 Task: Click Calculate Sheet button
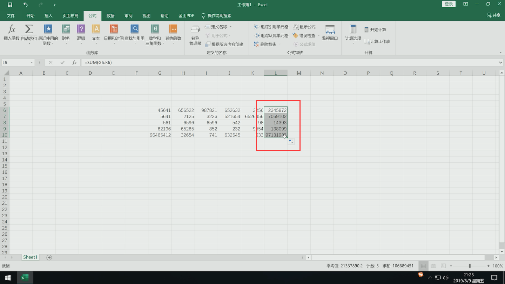[377, 41]
